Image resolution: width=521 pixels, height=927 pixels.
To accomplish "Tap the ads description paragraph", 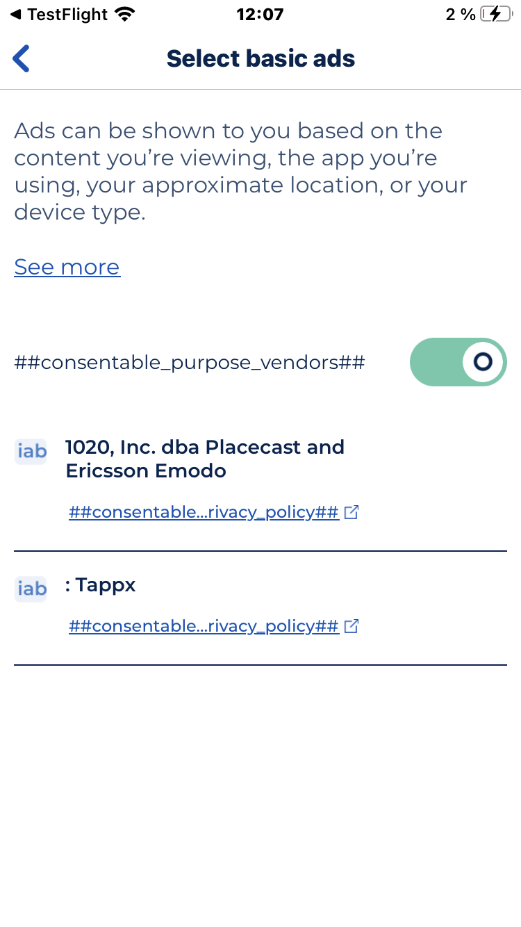I will [240, 171].
